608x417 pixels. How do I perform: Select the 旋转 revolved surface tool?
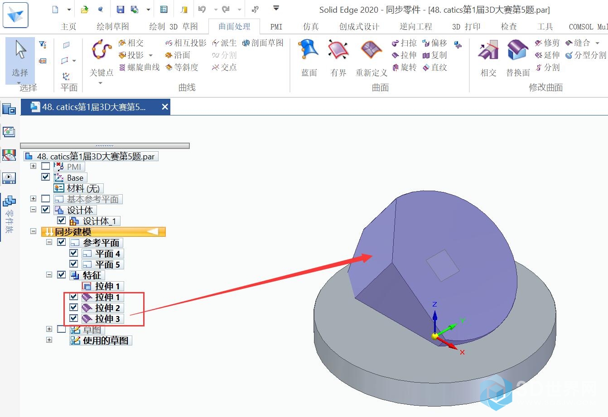404,67
